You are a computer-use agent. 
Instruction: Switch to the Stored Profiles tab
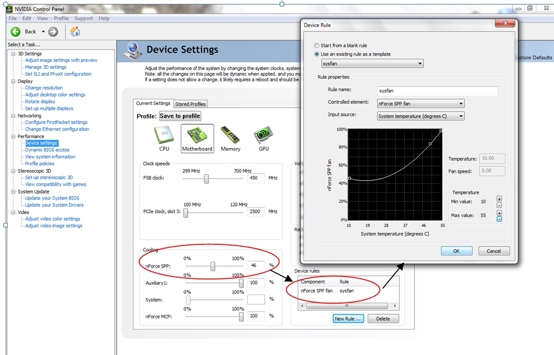tap(190, 104)
